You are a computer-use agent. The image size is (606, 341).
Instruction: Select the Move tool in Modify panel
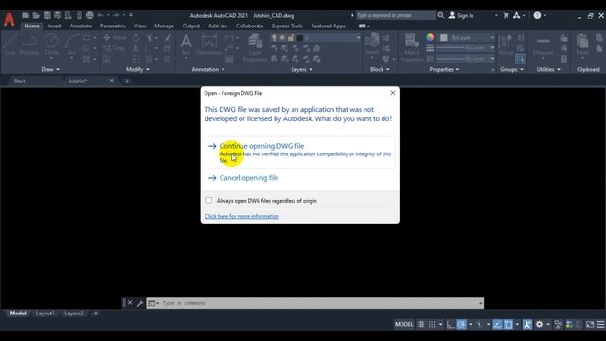click(116, 38)
